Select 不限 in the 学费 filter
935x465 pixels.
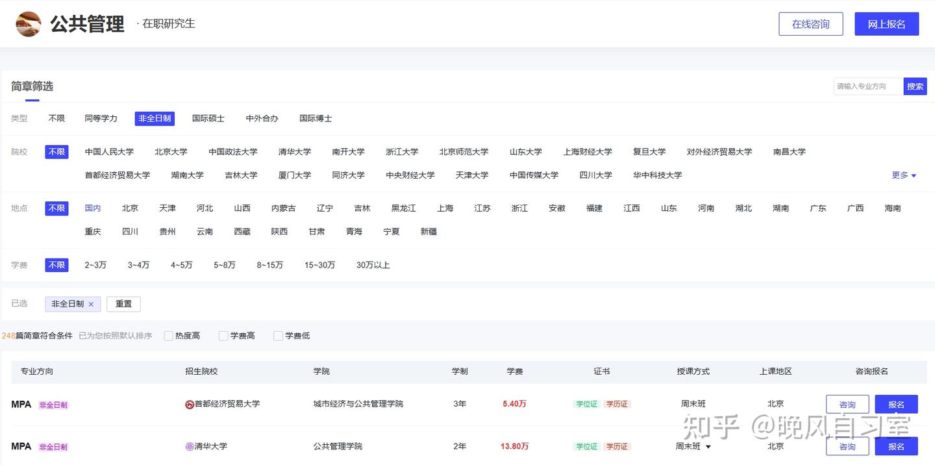pos(56,265)
